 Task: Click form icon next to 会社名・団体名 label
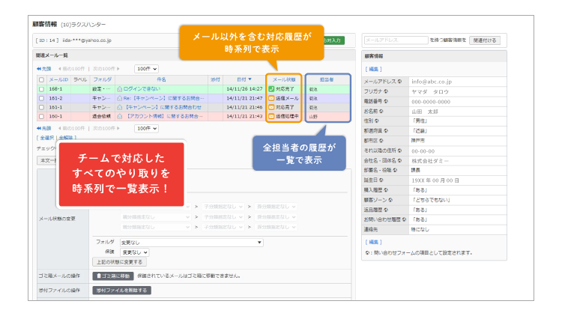pyautogui.click(x=399, y=160)
